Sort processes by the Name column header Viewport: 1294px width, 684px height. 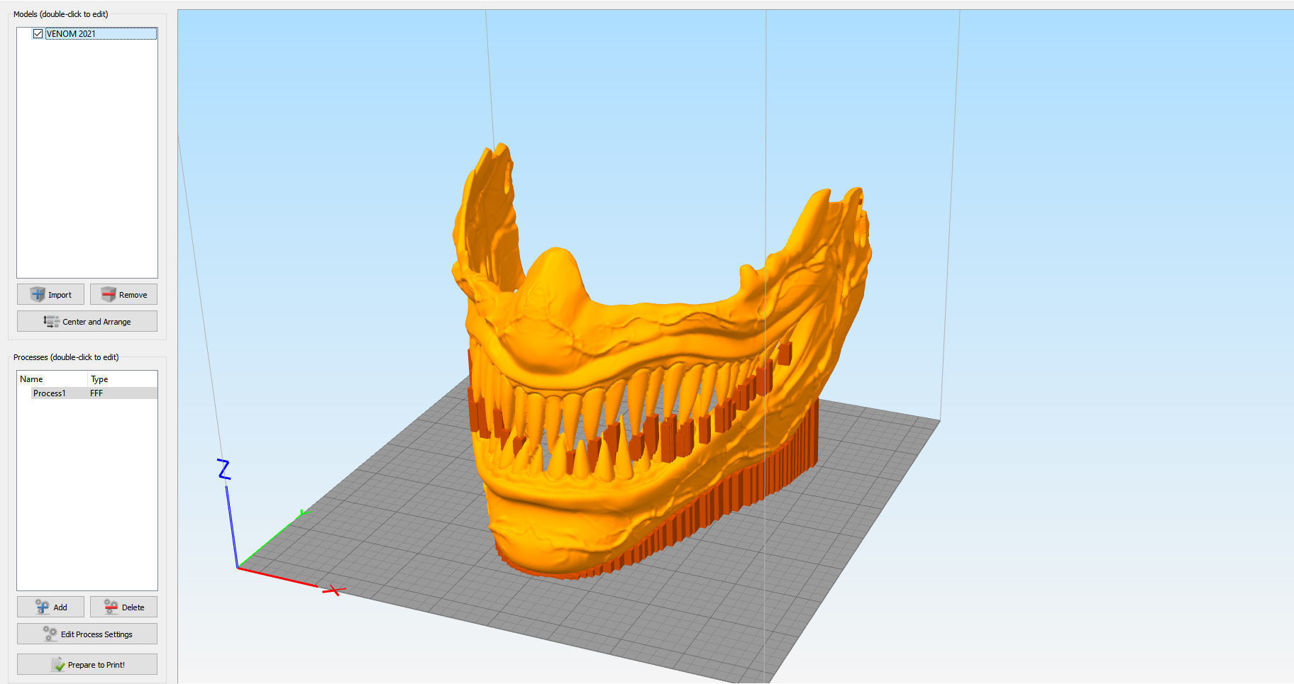(x=52, y=379)
